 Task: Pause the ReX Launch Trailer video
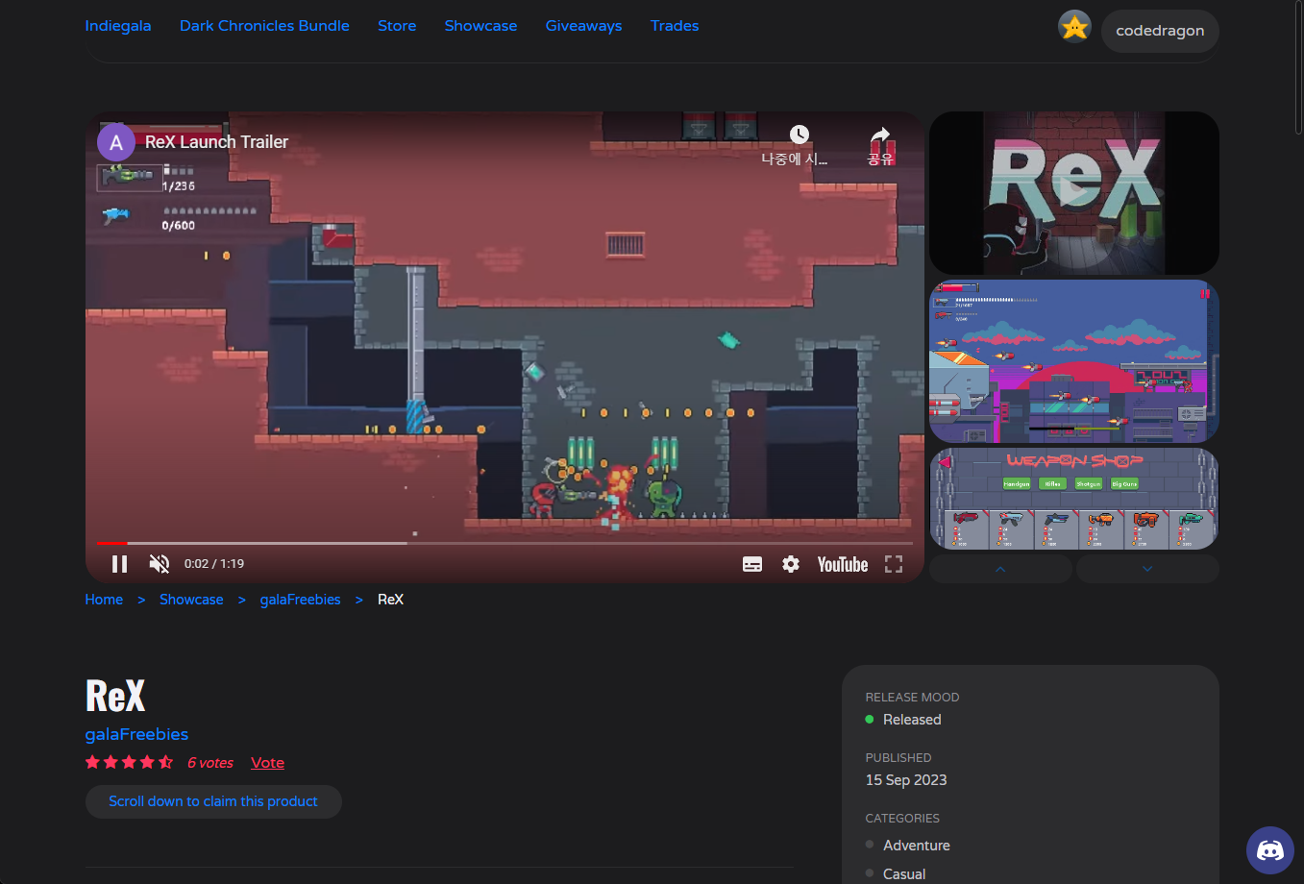[119, 564]
